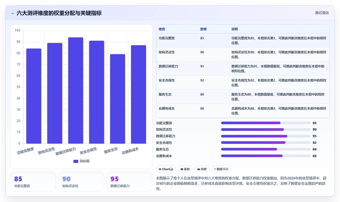Click the 安全合规性 bar in chart
This screenshot has width=340, height=202.
pos(97,92)
